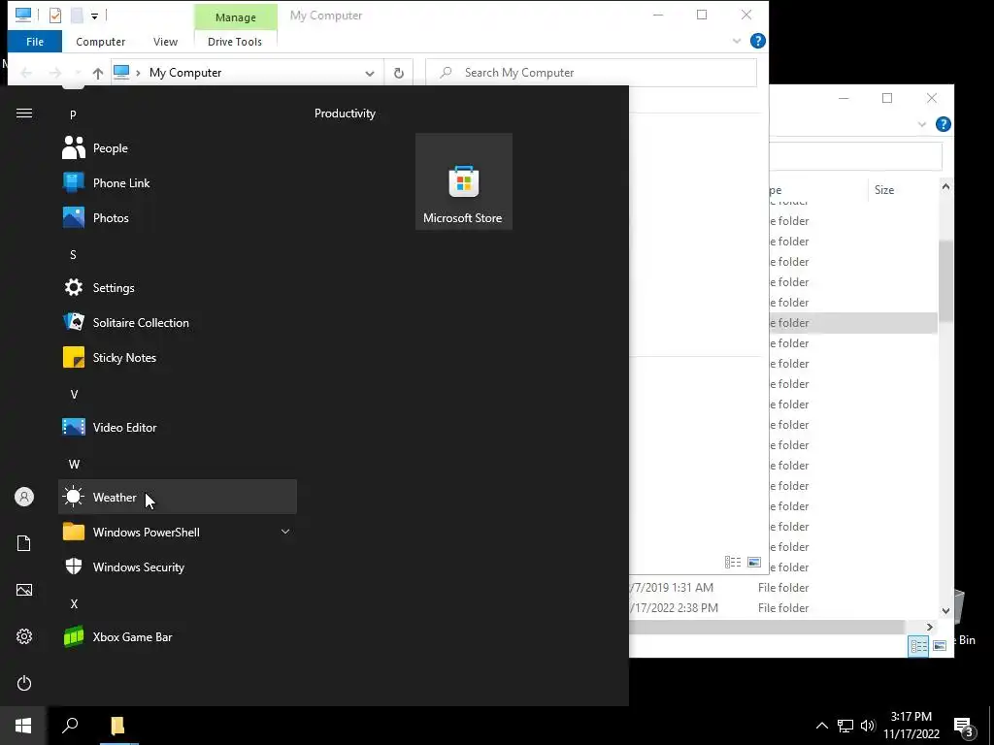Open the notification center icon
The image size is (994, 745).
click(964, 727)
